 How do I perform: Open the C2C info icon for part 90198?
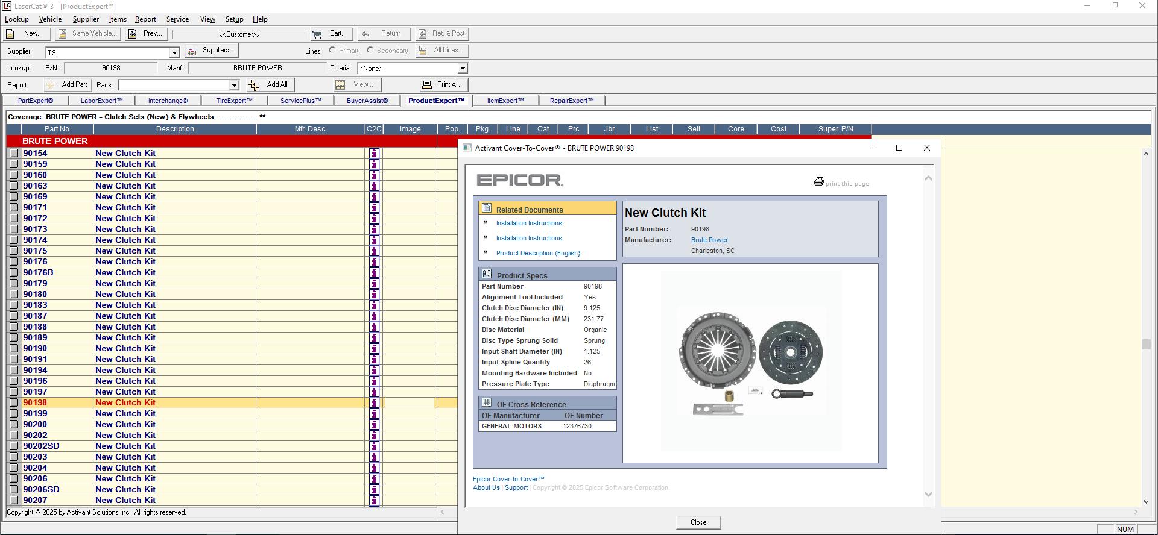pos(374,403)
